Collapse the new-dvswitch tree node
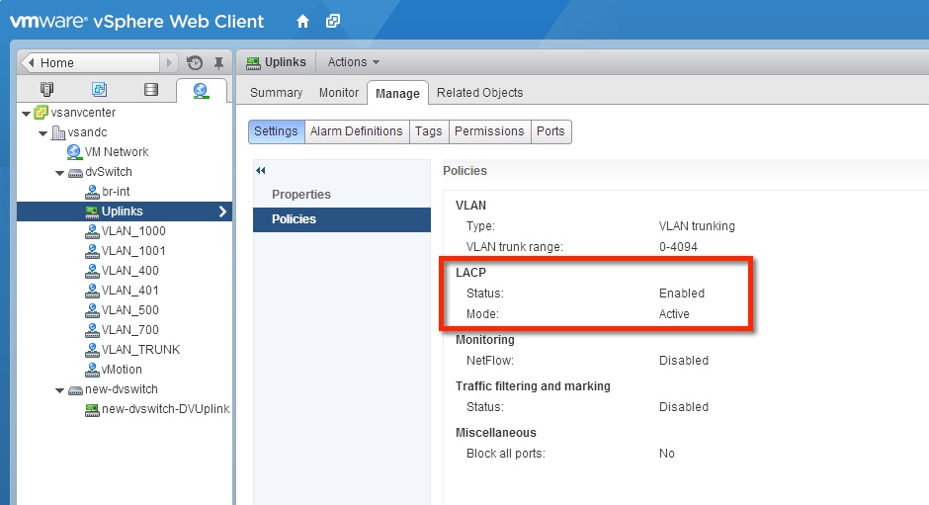Screen dimensions: 929x505 pos(60,390)
